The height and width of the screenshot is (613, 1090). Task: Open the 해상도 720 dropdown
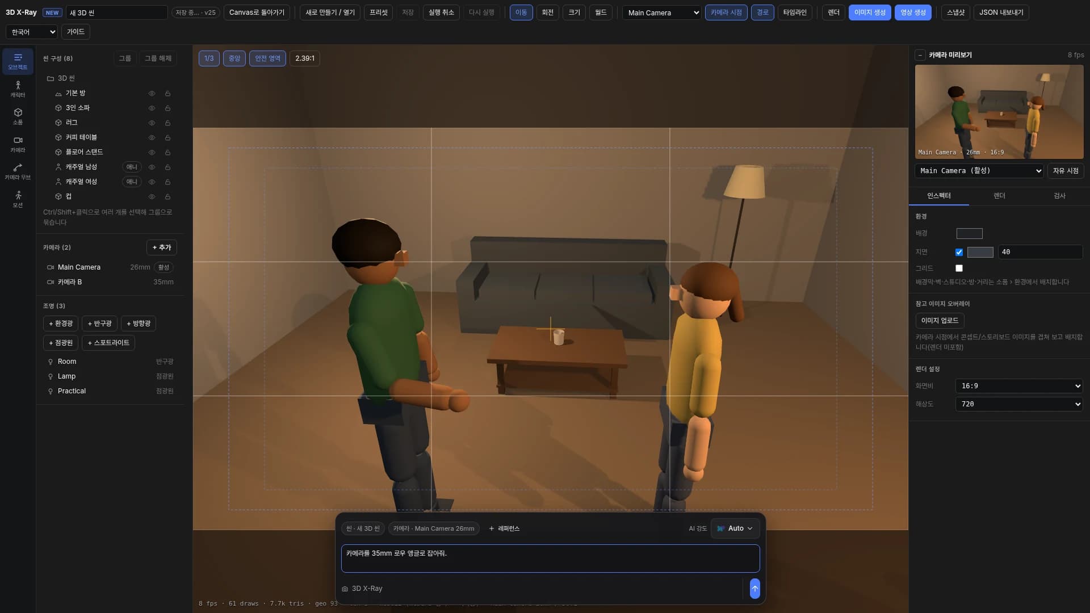pyautogui.click(x=1018, y=404)
